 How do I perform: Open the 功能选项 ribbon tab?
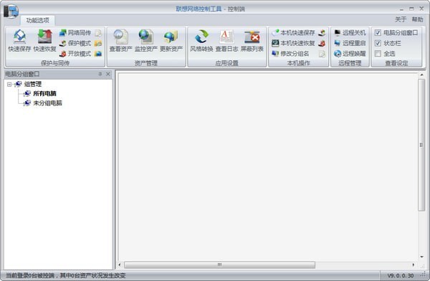(x=37, y=20)
